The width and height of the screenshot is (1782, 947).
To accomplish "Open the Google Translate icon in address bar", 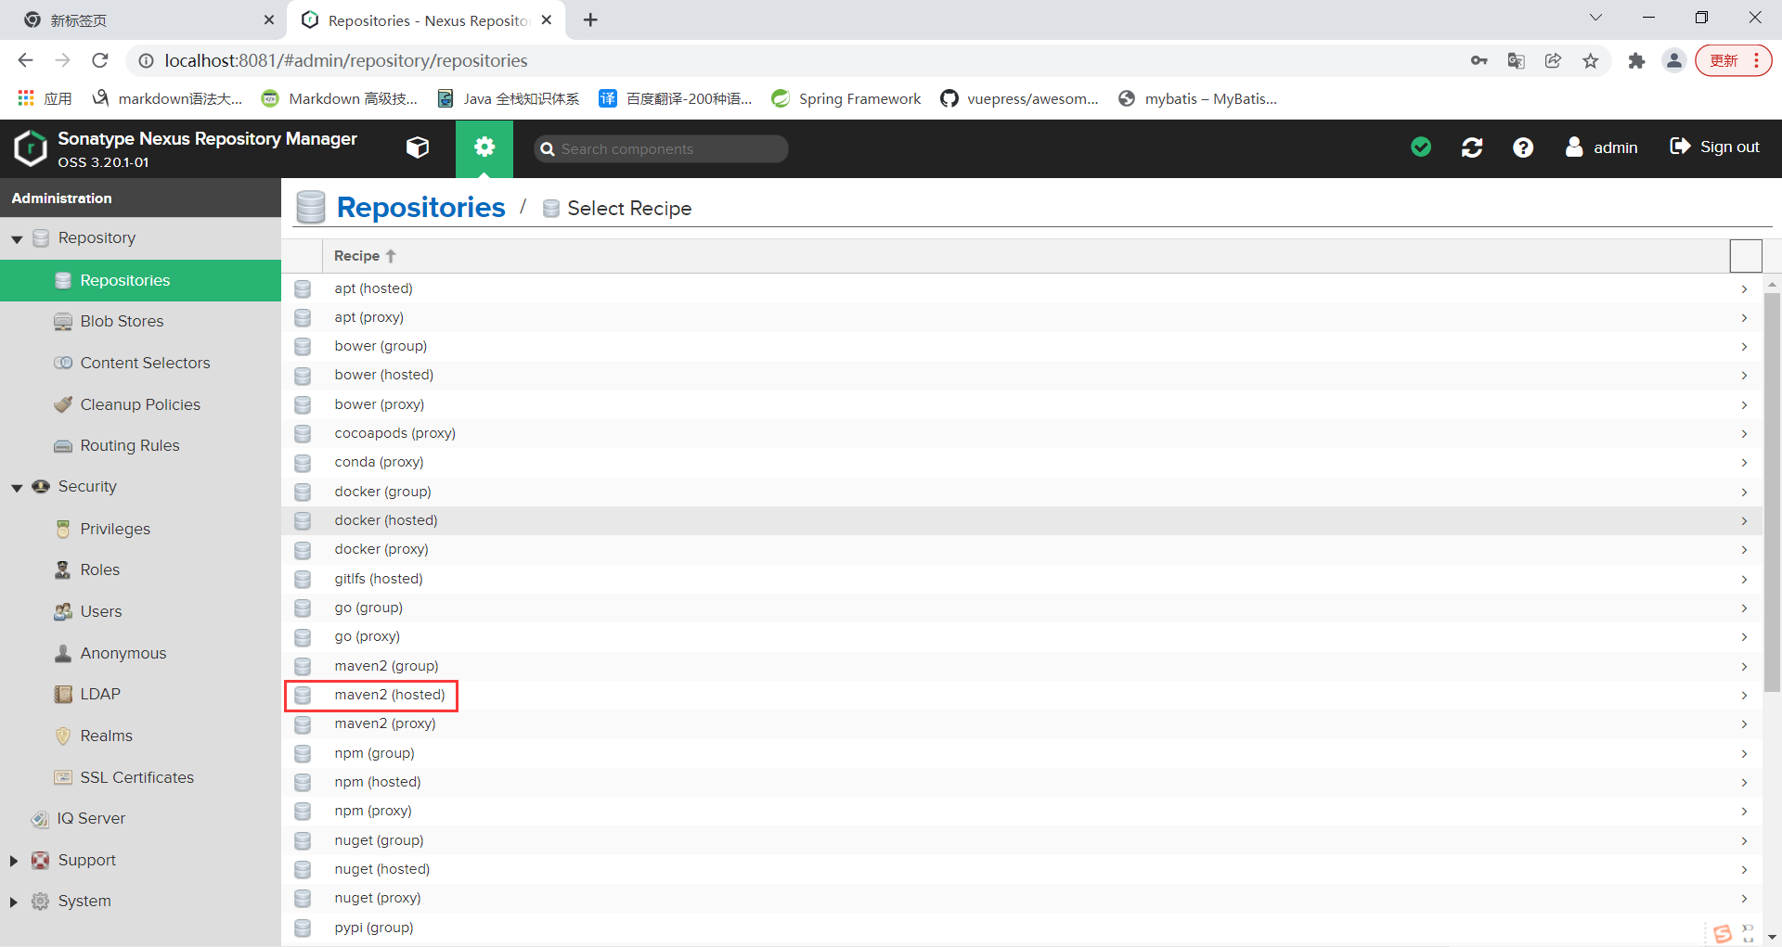I will coord(1517,61).
